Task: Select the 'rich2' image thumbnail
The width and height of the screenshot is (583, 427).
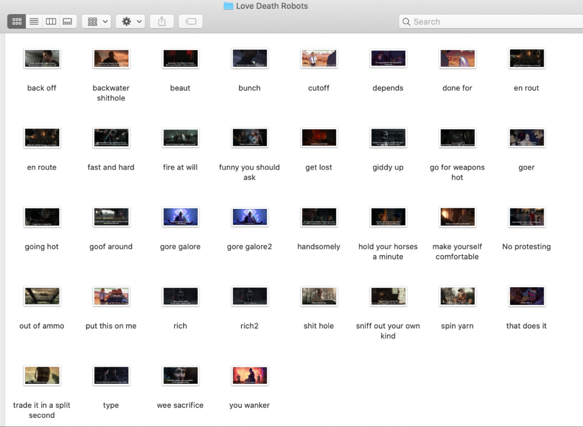Action: (x=250, y=296)
